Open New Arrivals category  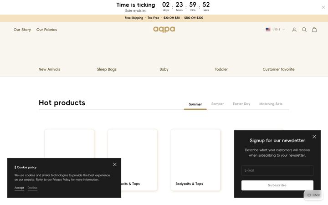tap(49, 69)
